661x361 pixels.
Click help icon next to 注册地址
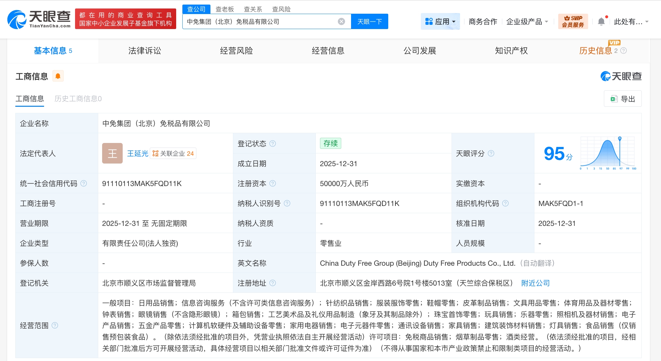[x=273, y=283]
